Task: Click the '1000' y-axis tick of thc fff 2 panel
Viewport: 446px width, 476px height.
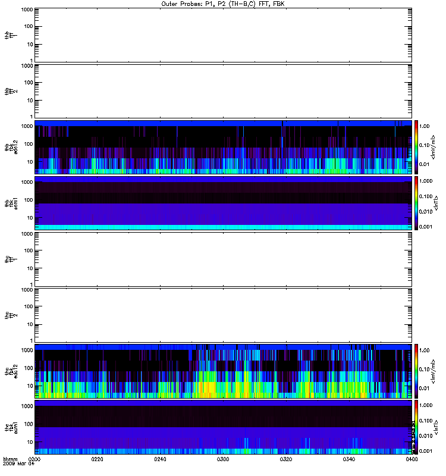Action: click(x=27, y=290)
